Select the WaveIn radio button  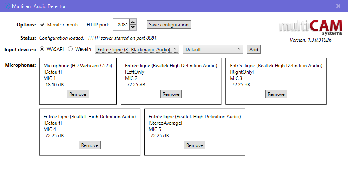point(70,49)
